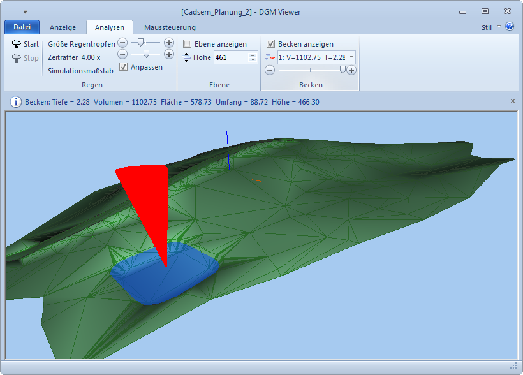Expand the Becken selection dropdown
This screenshot has width=523, height=375.
[x=351, y=57]
